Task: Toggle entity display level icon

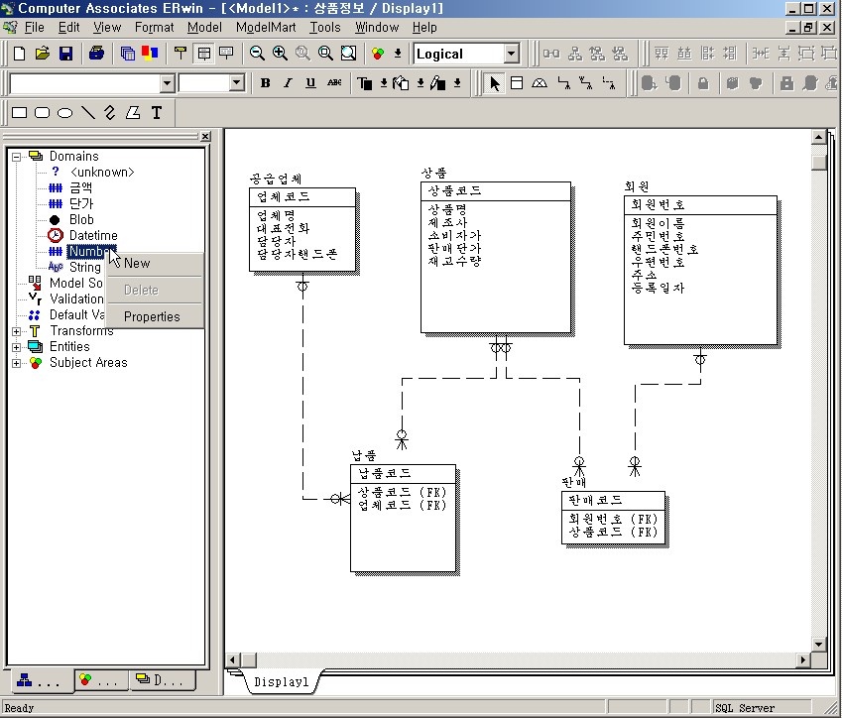Action: click(180, 54)
